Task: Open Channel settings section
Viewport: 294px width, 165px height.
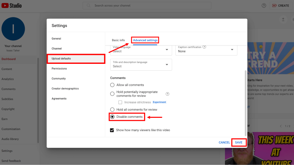Action: click(x=76, y=49)
